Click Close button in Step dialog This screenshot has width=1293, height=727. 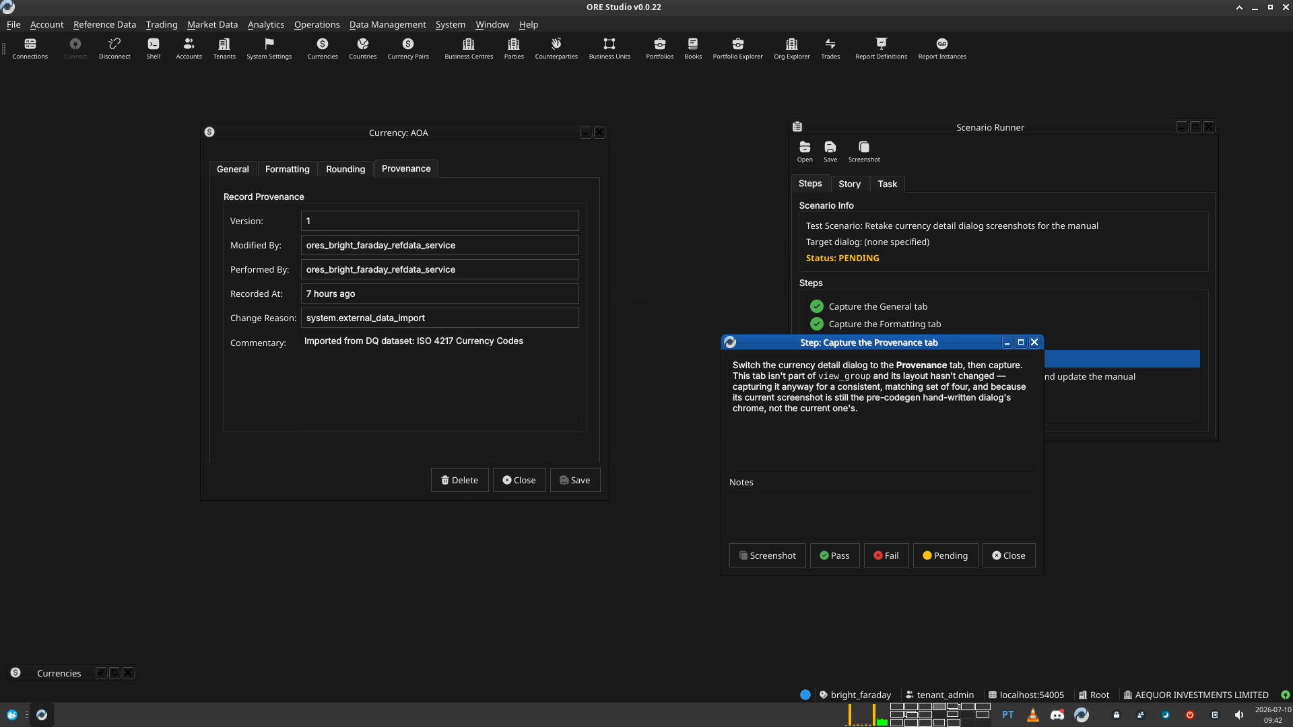pyautogui.click(x=1009, y=555)
